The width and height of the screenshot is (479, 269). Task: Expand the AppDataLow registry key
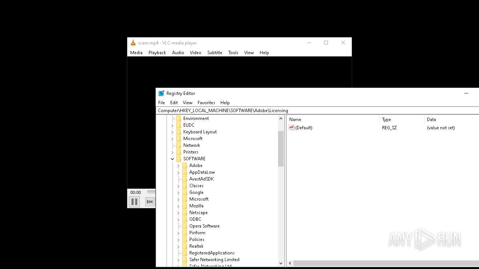tap(179, 172)
